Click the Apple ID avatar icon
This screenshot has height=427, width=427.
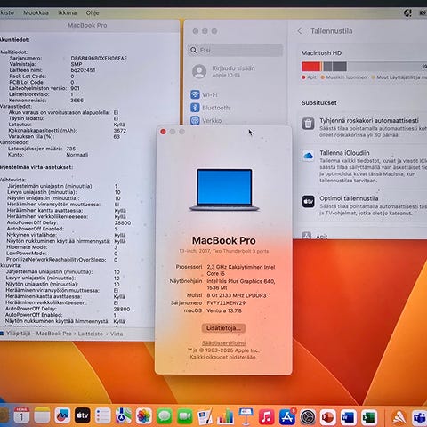click(x=199, y=71)
